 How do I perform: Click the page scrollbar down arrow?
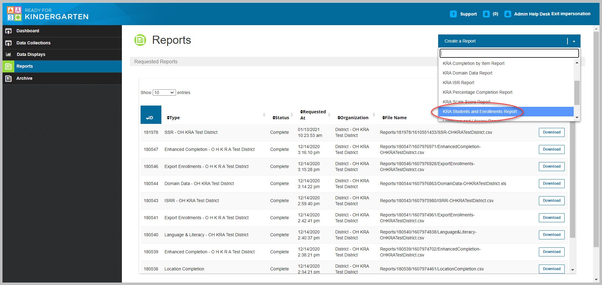pyautogui.click(x=596, y=280)
